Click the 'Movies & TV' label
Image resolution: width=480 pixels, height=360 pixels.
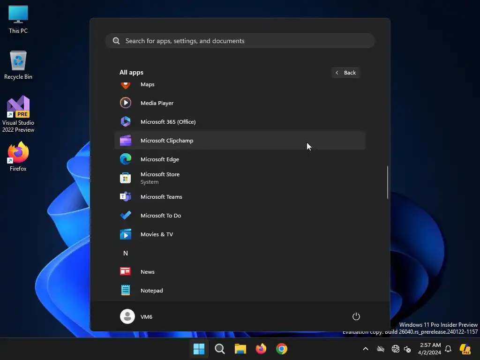pyautogui.click(x=157, y=234)
